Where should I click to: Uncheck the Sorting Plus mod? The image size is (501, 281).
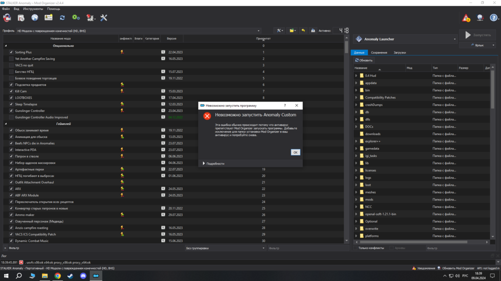(x=12, y=52)
